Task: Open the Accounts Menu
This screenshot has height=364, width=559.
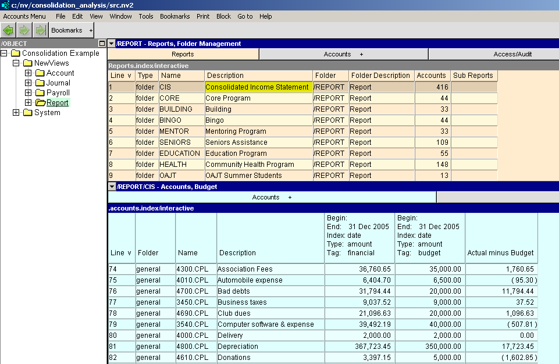Action: click(24, 16)
